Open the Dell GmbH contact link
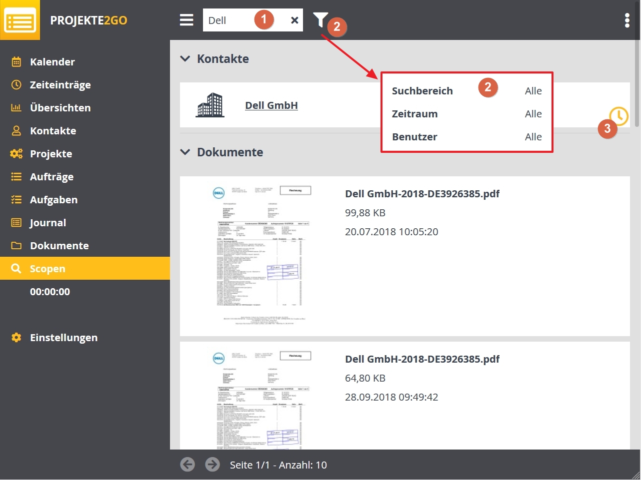641x480 pixels. pyautogui.click(x=271, y=105)
